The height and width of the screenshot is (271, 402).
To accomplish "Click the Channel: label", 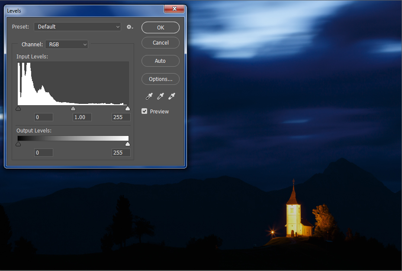I will 32,44.
